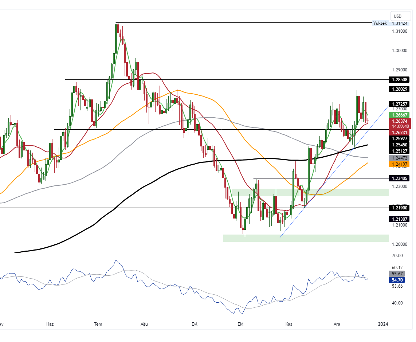Select the 1.23405 horizontal level label
The height and width of the screenshot is (342, 416).
399,178
